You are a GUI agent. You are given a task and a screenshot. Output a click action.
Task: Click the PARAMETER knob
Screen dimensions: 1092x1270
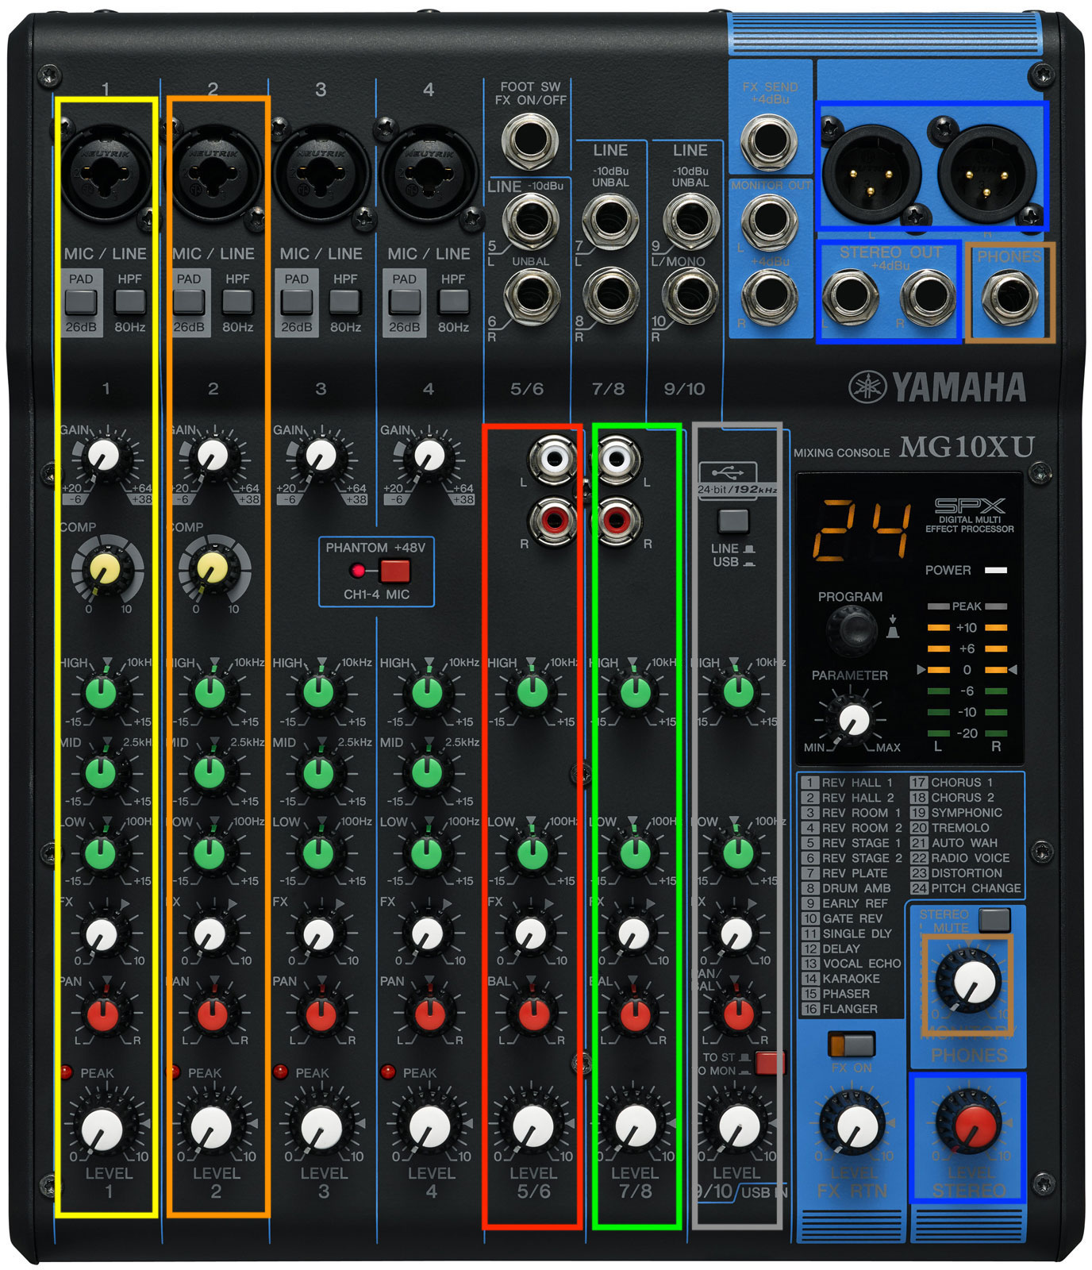pos(855,719)
